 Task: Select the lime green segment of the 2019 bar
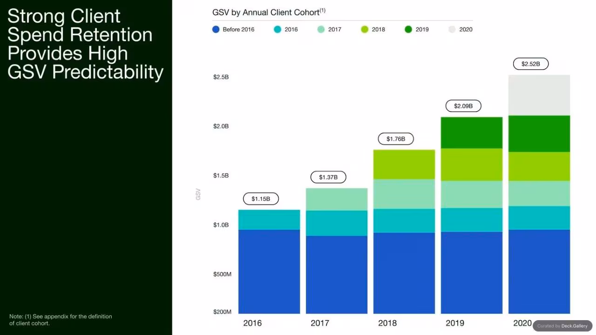(x=472, y=165)
